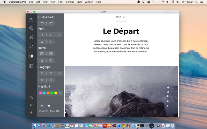Open Finder from the Dock
The width and height of the screenshot is (207, 129).
(x=34, y=126)
